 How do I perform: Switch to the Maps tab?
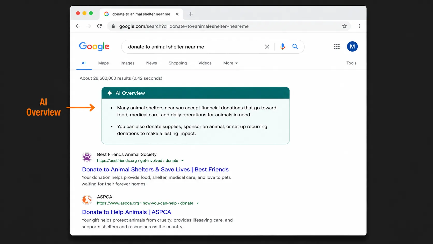tap(103, 63)
